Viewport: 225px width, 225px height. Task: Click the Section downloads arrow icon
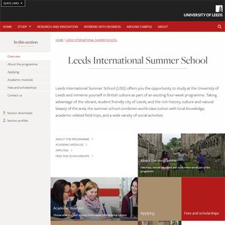(4, 112)
